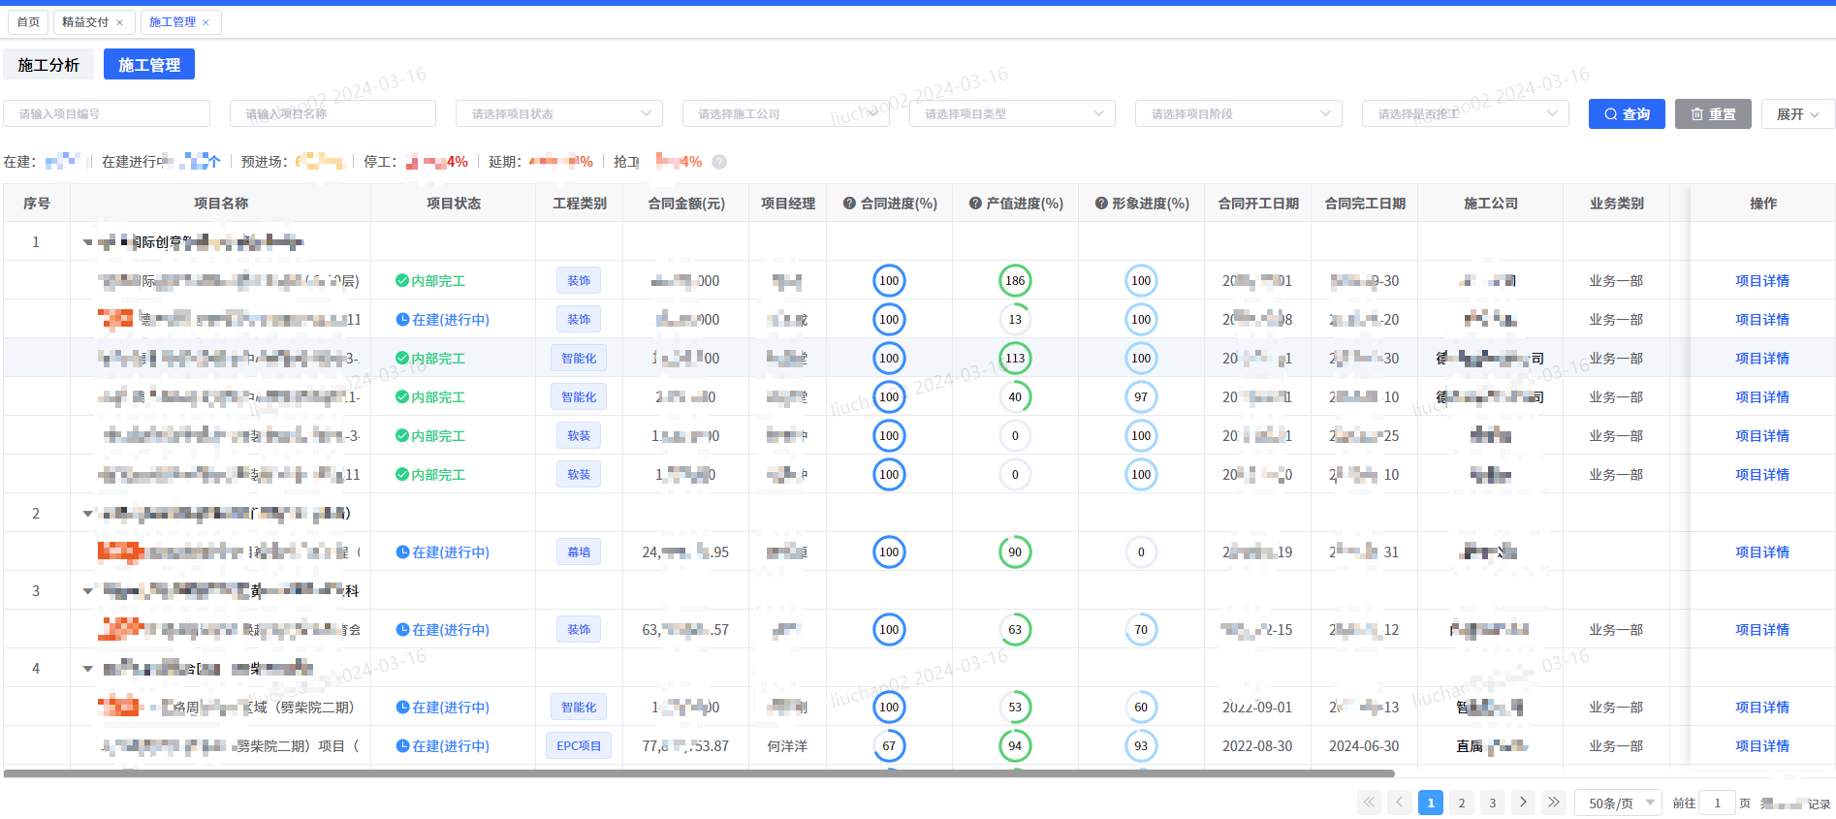Open 项目详情 for the 186 产值 row
This screenshot has width=1836, height=819.
[x=1761, y=280]
